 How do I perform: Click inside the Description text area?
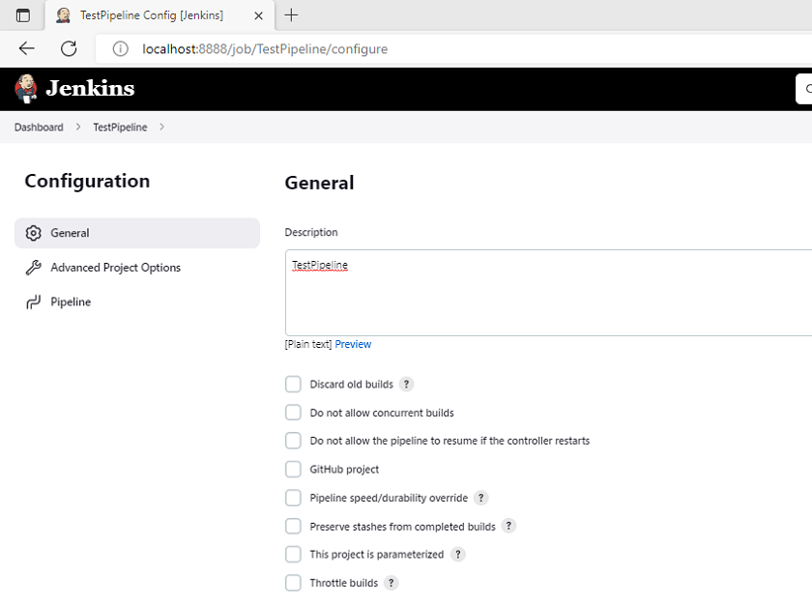(548, 293)
